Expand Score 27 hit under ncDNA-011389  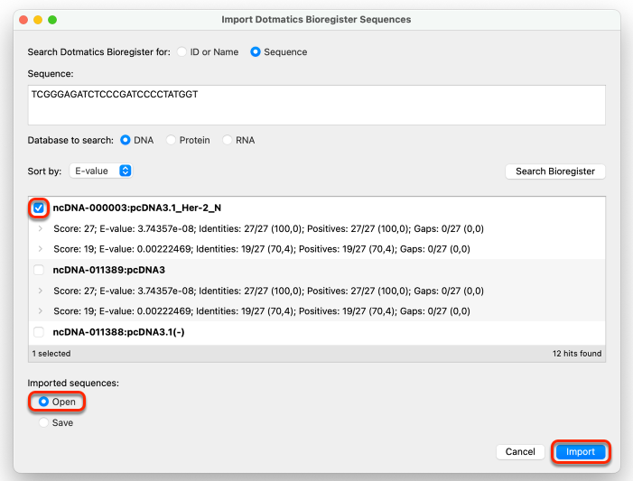[40, 291]
